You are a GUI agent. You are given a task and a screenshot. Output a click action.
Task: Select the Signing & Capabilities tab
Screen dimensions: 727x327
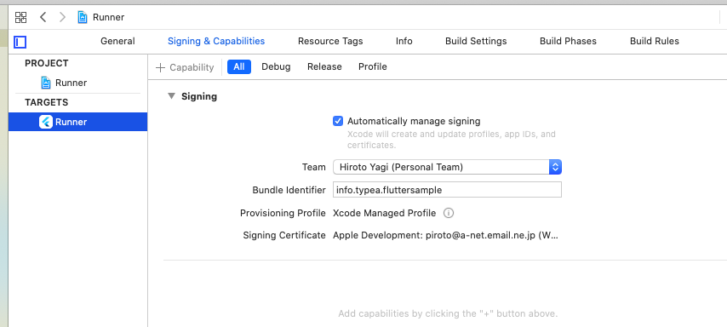[x=216, y=41]
